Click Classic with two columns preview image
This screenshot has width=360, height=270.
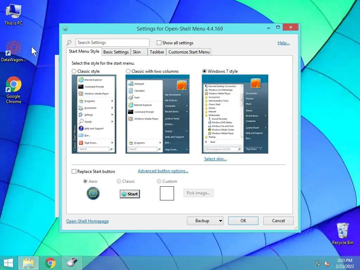point(157,114)
